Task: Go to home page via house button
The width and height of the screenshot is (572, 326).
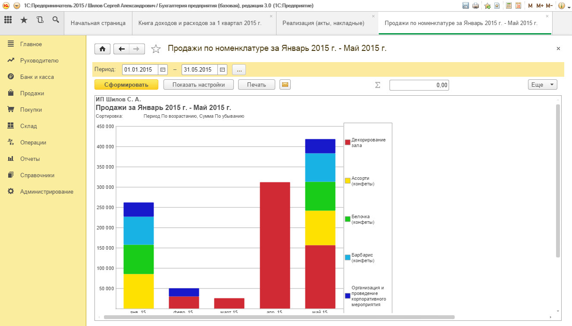Action: coord(102,49)
